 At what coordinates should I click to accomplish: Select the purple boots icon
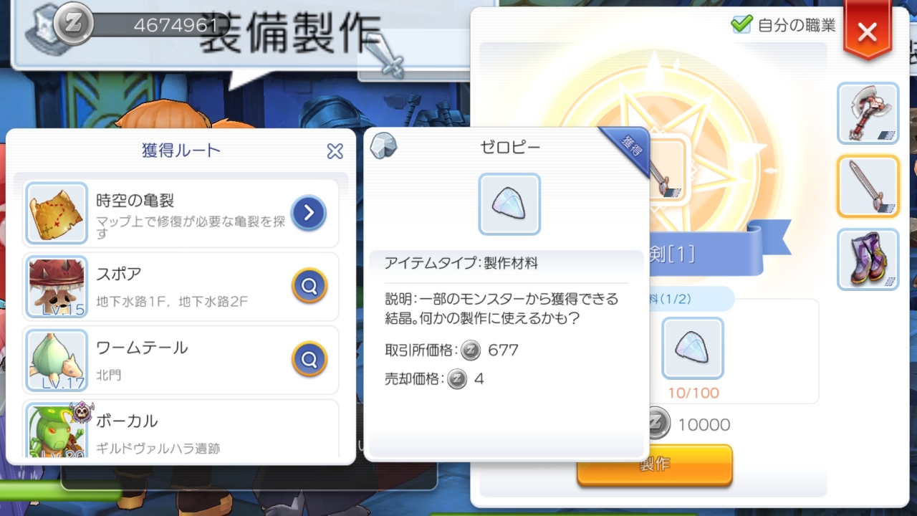coord(868,259)
